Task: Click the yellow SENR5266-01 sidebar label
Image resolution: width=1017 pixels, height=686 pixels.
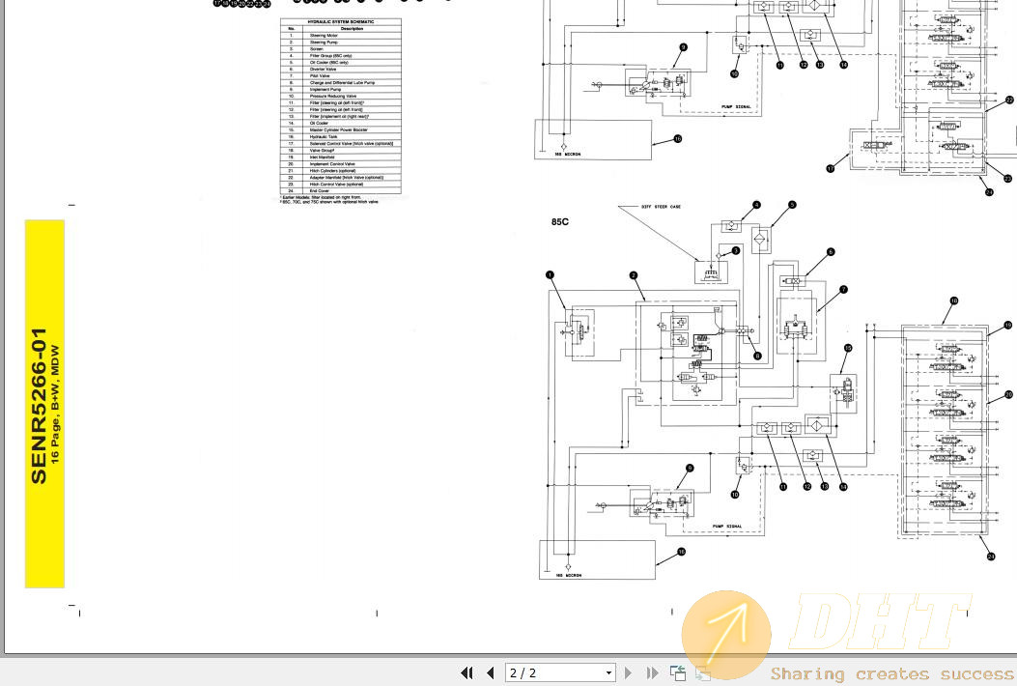Action: pyautogui.click(x=44, y=404)
